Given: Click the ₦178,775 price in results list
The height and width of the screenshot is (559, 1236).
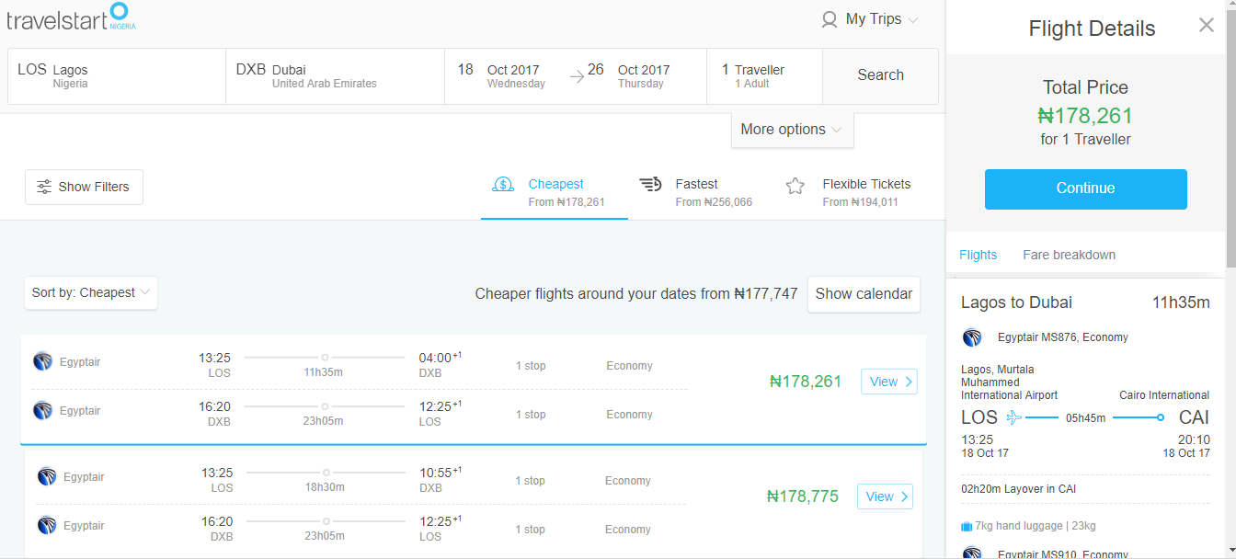Looking at the screenshot, I should (x=803, y=496).
